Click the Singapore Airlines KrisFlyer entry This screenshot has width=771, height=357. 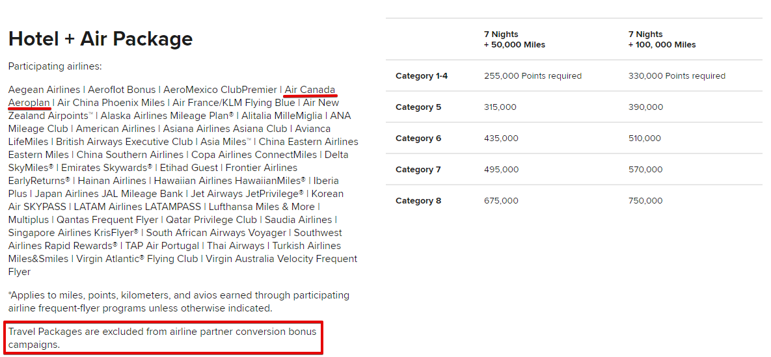click(74, 233)
